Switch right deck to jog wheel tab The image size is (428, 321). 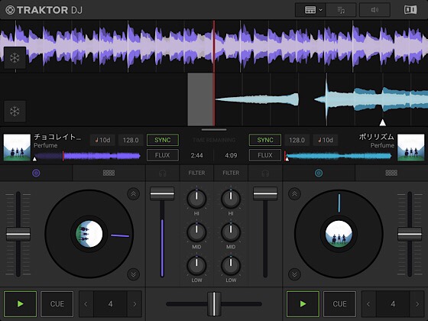coord(319,173)
